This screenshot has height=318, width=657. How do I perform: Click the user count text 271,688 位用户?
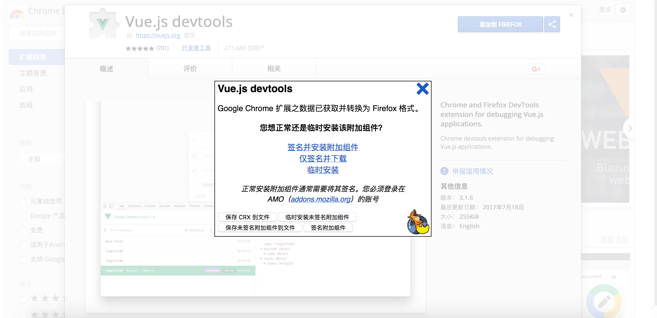coord(244,48)
